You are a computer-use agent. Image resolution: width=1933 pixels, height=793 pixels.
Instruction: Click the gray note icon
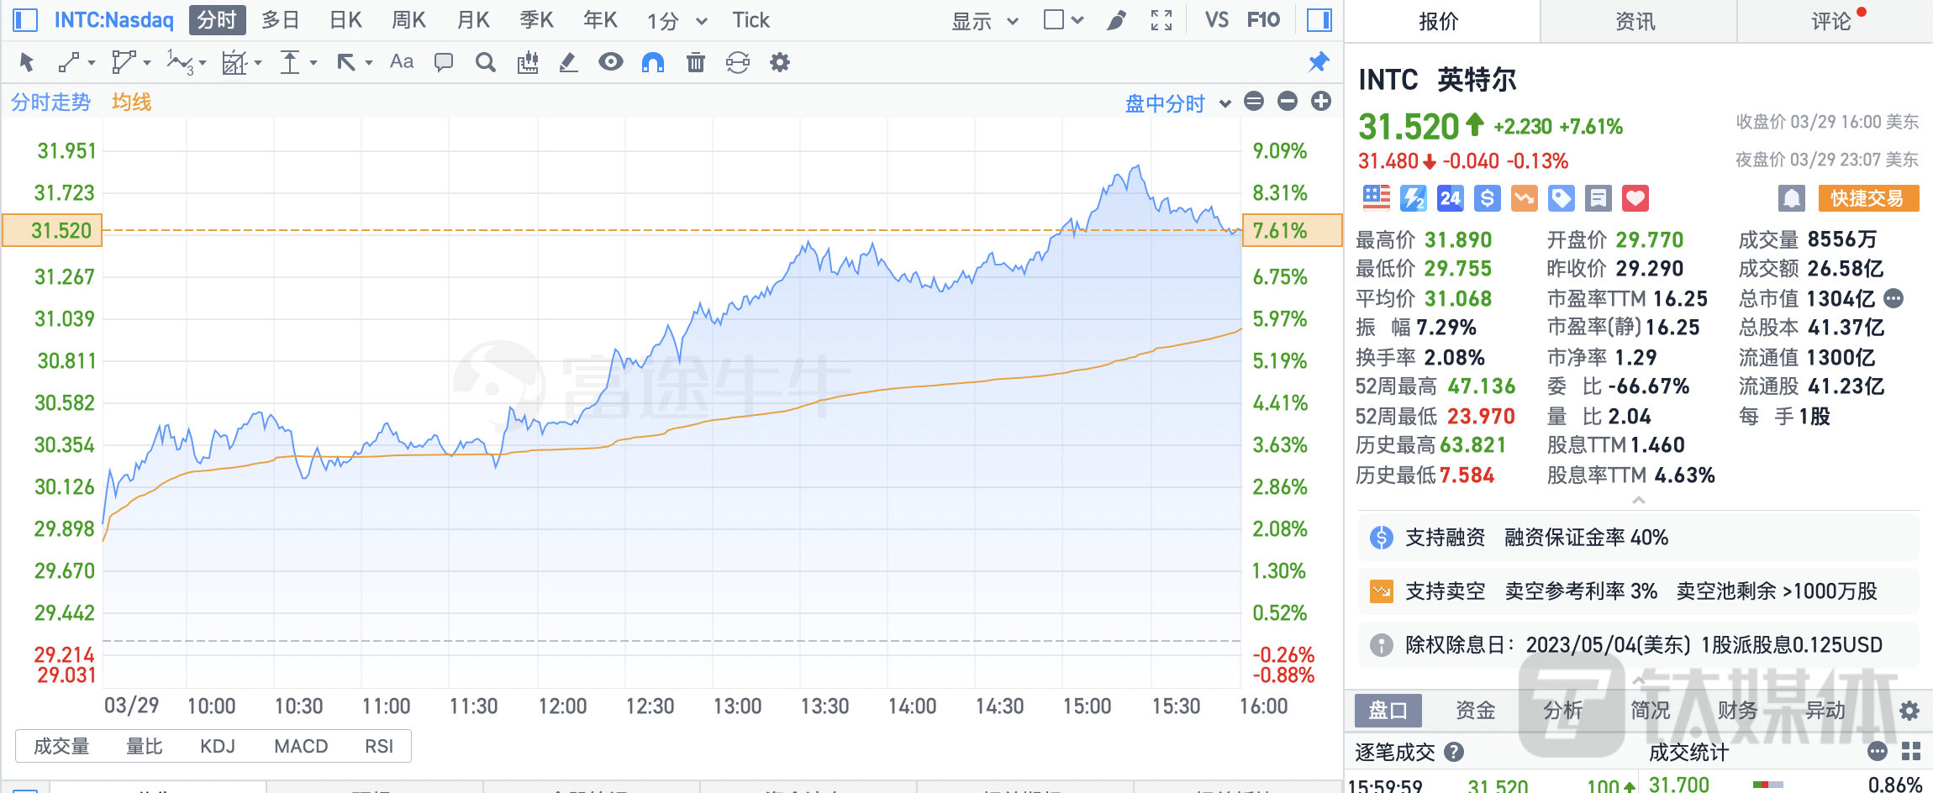point(1599,198)
